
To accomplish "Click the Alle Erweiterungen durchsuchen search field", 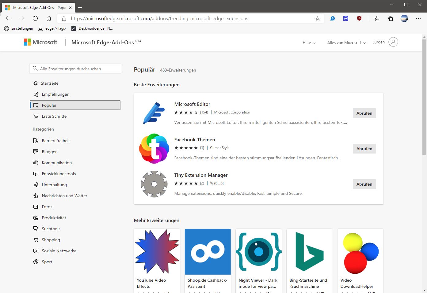I will (75, 69).
